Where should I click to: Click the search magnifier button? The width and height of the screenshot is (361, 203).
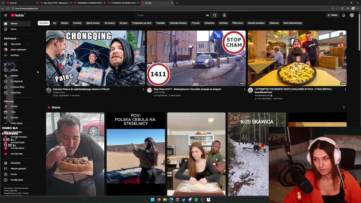pyautogui.click(x=215, y=15)
